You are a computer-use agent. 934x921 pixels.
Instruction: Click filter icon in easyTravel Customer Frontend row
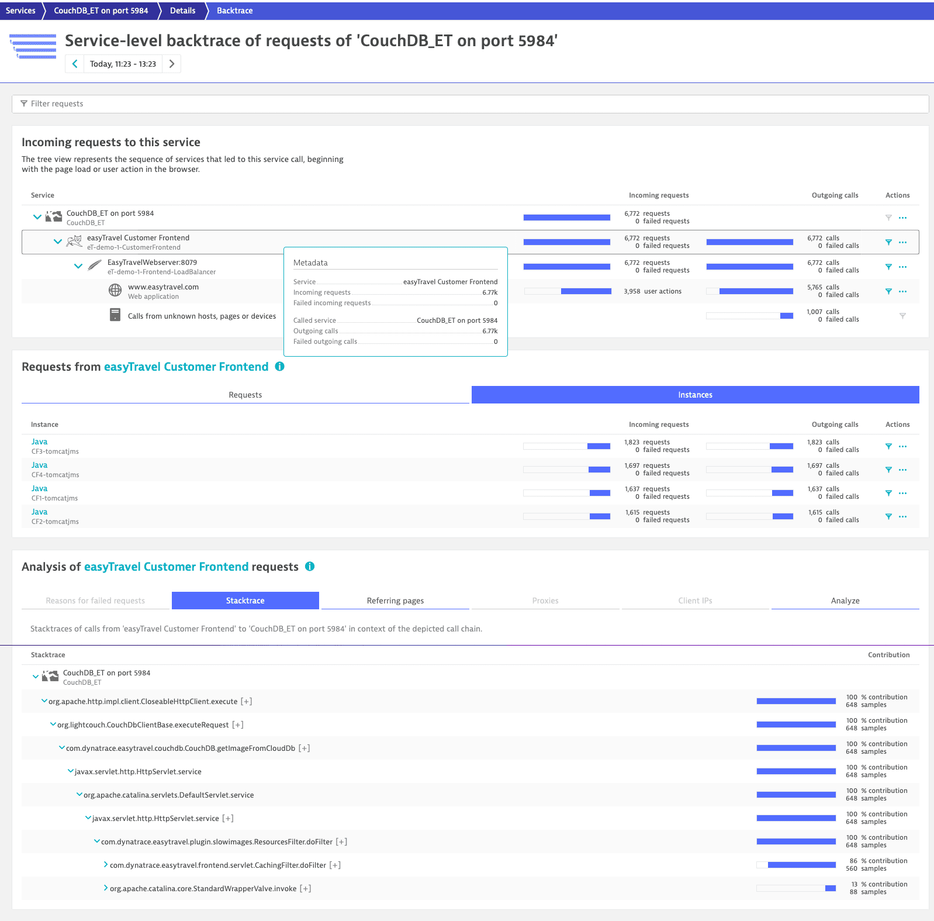coord(888,242)
